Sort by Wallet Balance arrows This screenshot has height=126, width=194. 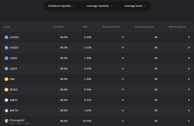188,27
